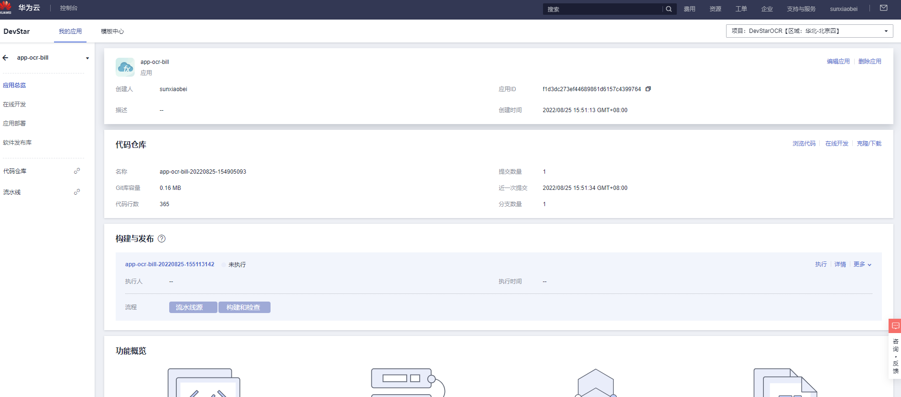The width and height of the screenshot is (901, 397).
Task: Open 资源 menu in top bar
Action: pos(715,9)
